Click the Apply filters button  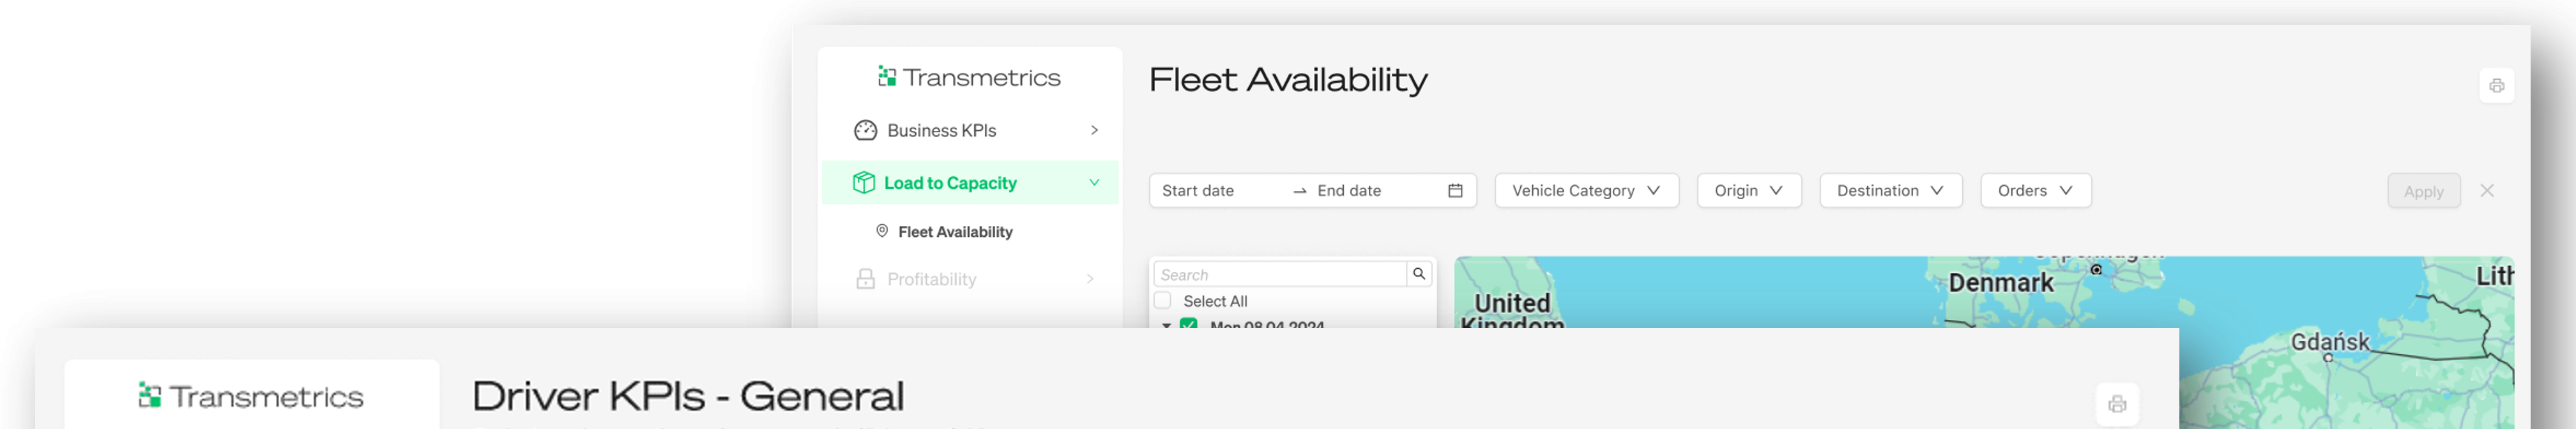point(2423,191)
